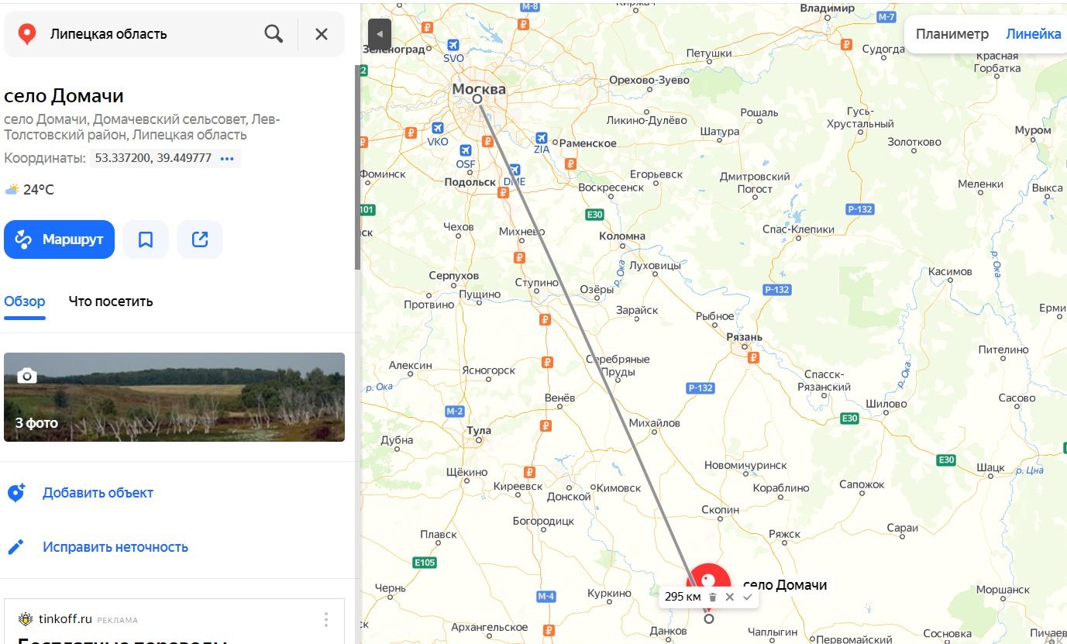Click the SVO airport icon
The image size is (1067, 644).
(x=453, y=46)
